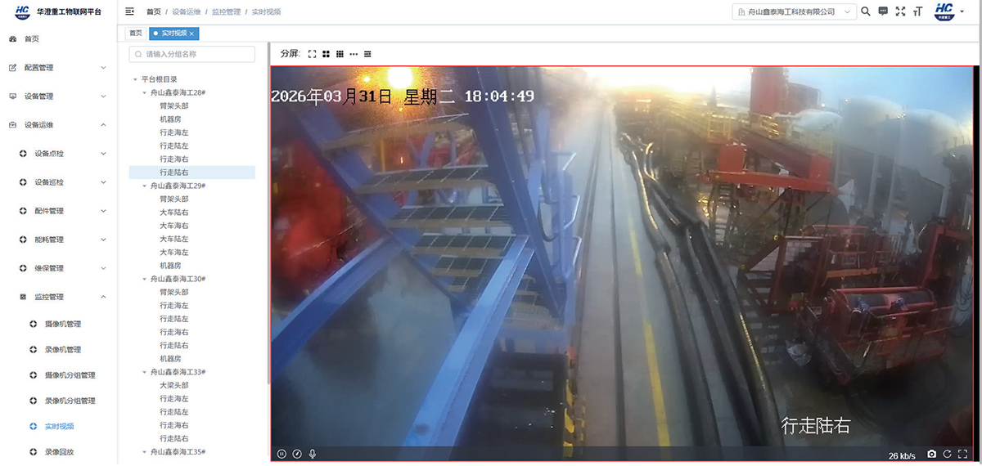Expand the video player to fullscreen

962,455
